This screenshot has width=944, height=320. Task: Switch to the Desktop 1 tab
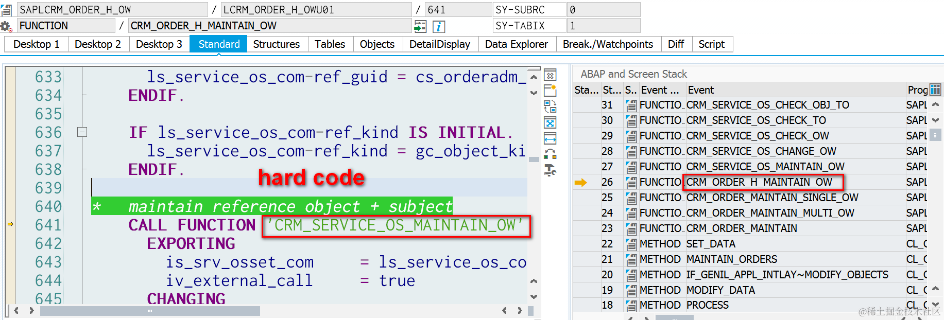[x=36, y=44]
